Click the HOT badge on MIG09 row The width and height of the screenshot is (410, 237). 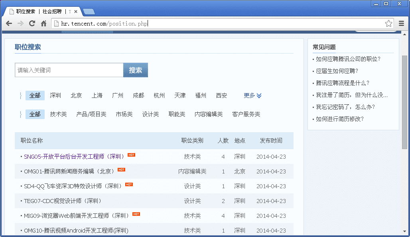click(x=136, y=214)
